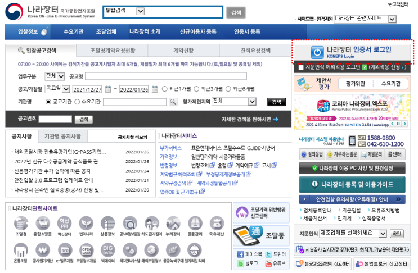Click the 확인 button beside the 지문인식 dropdown

point(397,234)
